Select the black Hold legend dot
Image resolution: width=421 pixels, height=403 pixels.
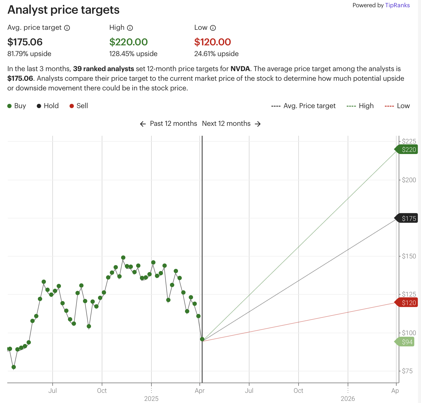(x=39, y=106)
